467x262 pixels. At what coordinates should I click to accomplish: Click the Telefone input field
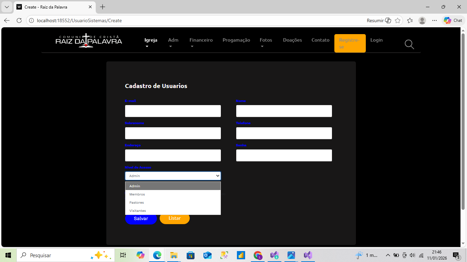click(284, 133)
